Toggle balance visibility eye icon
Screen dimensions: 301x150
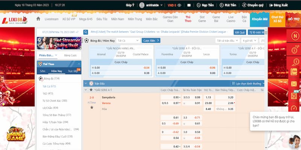coord(179,5)
